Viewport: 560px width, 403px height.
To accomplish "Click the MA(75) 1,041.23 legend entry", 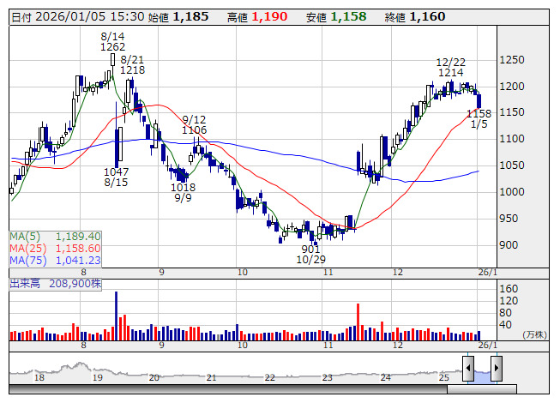I will 56,261.
